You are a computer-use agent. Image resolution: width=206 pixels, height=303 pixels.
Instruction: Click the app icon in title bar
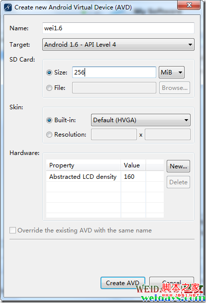(8, 7)
